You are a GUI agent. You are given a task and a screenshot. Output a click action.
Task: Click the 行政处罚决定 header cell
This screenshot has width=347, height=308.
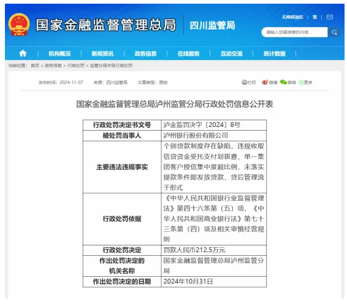(122, 250)
